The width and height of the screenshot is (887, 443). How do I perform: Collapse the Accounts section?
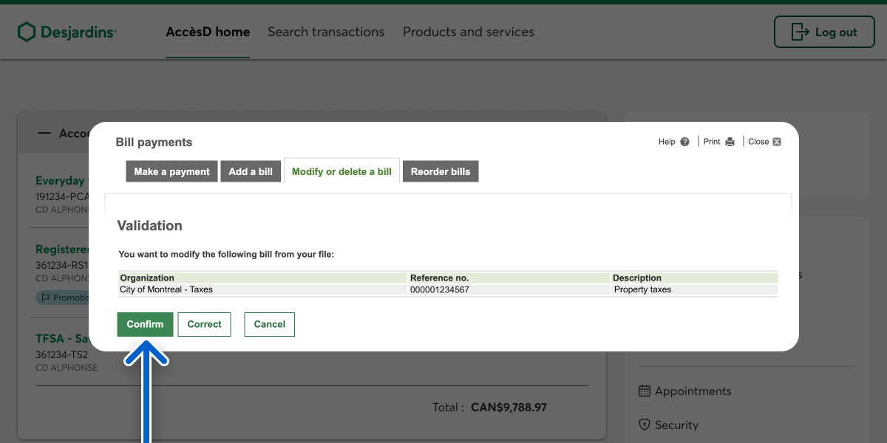[x=45, y=134]
